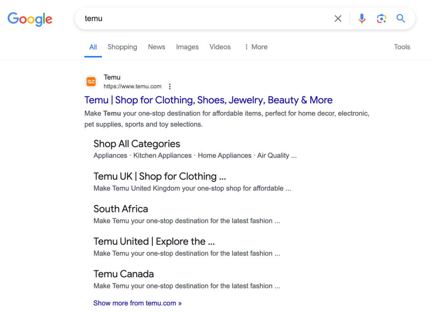Clear the search box with X icon

[x=338, y=18]
